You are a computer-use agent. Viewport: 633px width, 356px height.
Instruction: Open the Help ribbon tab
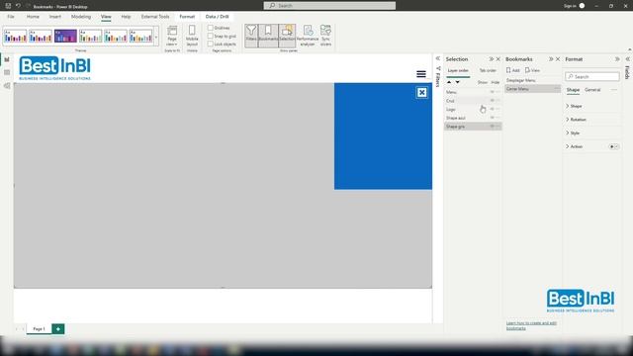[126, 17]
